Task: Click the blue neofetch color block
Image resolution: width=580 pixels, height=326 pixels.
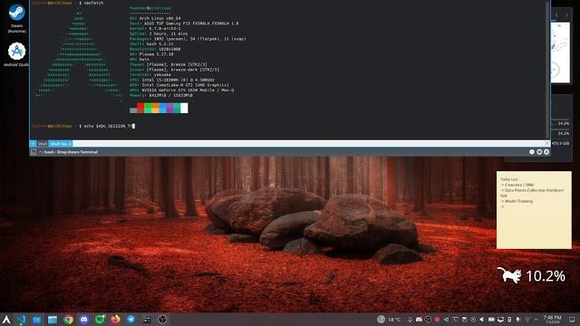Action: coord(163,108)
